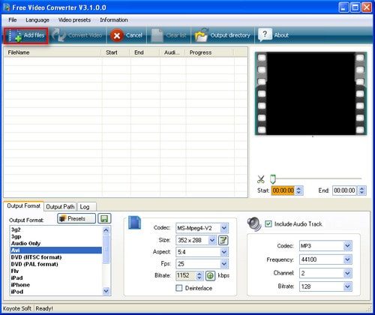Select iPod output format
This screenshot has width=375, height=315.
click(x=56, y=292)
